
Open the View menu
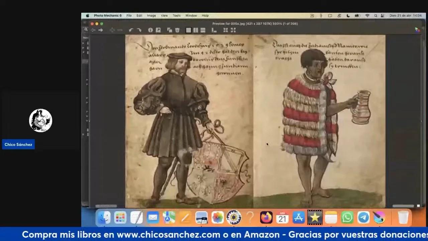(164, 15)
